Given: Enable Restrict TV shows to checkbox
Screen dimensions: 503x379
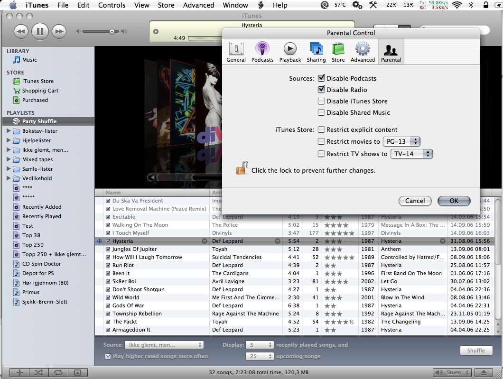Looking at the screenshot, I should [321, 154].
